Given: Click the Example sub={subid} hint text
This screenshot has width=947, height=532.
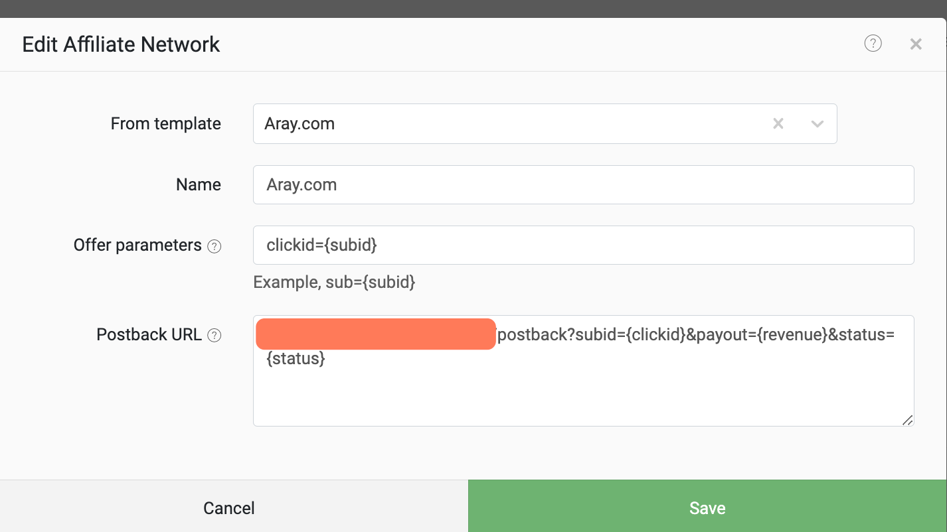Looking at the screenshot, I should (x=334, y=282).
